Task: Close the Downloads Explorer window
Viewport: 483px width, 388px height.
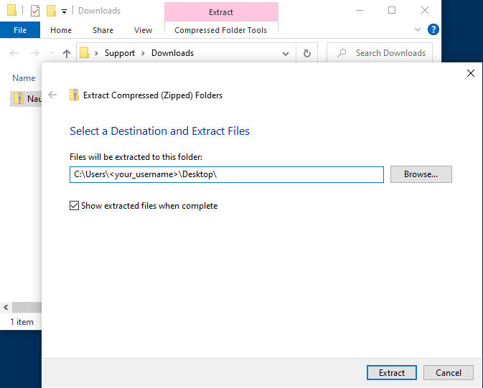Action: point(425,10)
